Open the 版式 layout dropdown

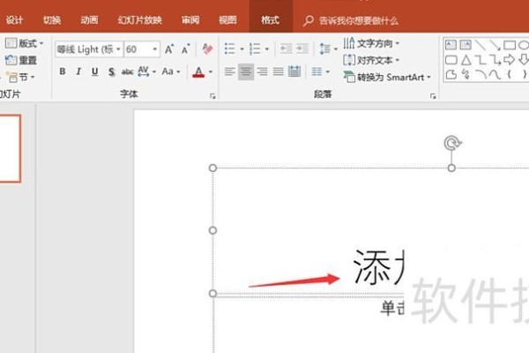tap(25, 43)
